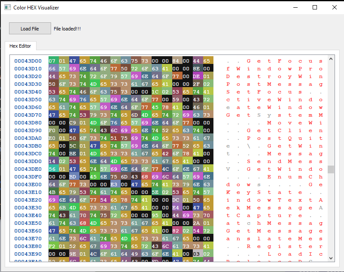The width and height of the screenshot is (344, 272).
Task: Click the scrollbar up arrow
Action: [x=331, y=59]
